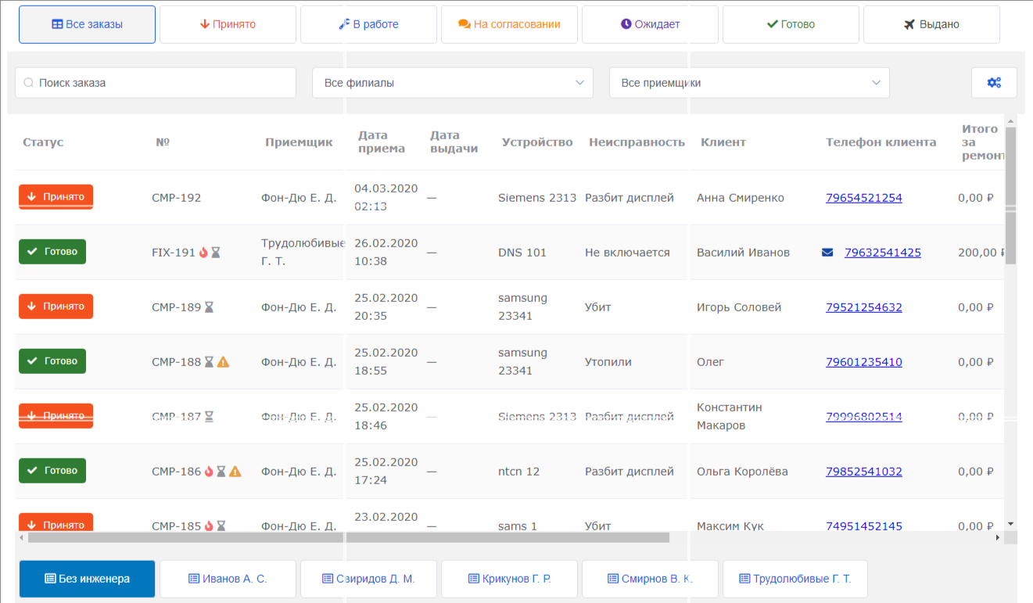Screen dimensions: 1033x603
Task: Click the table's vertical scrollbar up arrow
Action: (1010, 122)
